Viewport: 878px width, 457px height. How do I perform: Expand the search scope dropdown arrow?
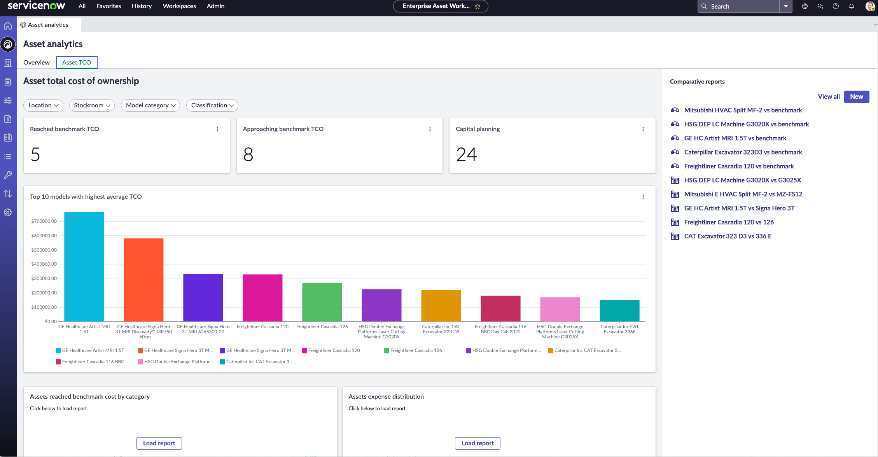(786, 6)
